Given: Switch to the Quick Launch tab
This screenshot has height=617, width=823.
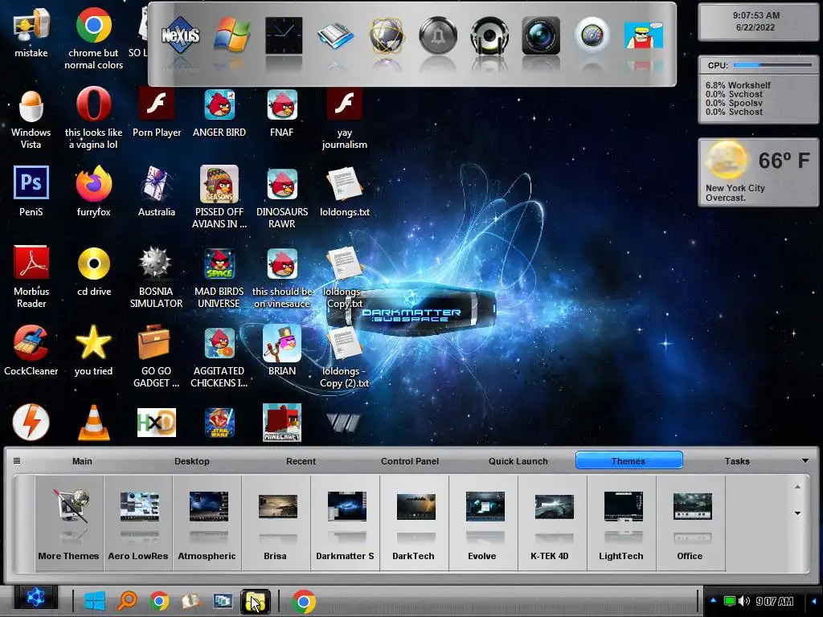Looking at the screenshot, I should [518, 461].
